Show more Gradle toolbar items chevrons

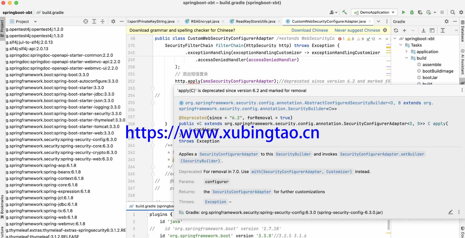pos(456,30)
